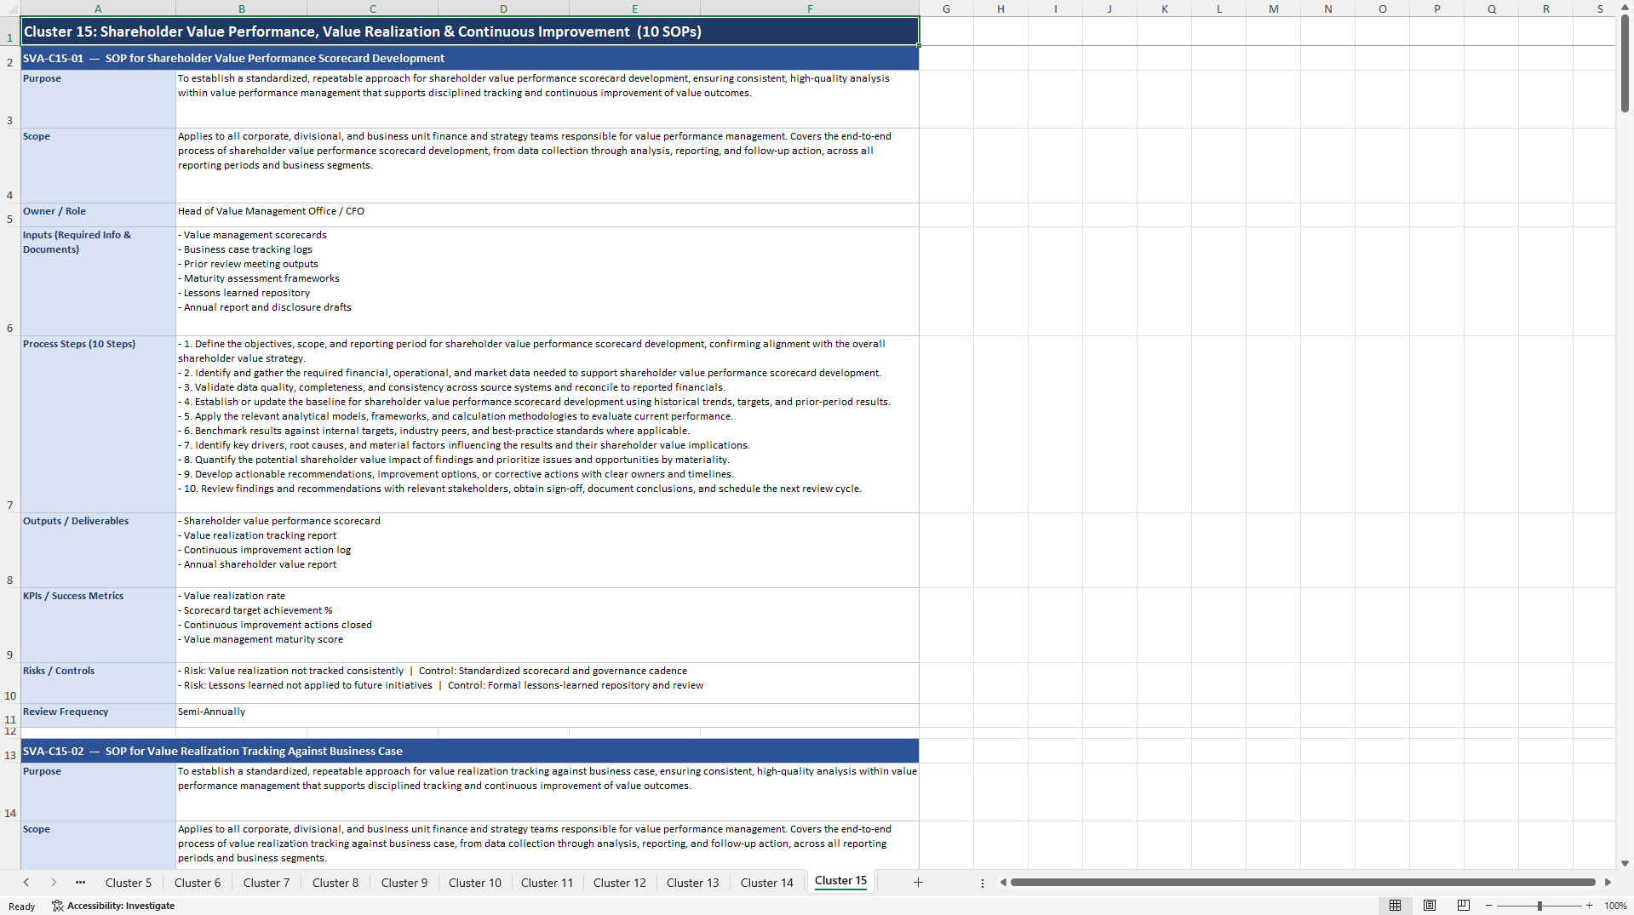Click the Select All corner triangle
The width and height of the screenshot is (1634, 915).
coord(10,9)
